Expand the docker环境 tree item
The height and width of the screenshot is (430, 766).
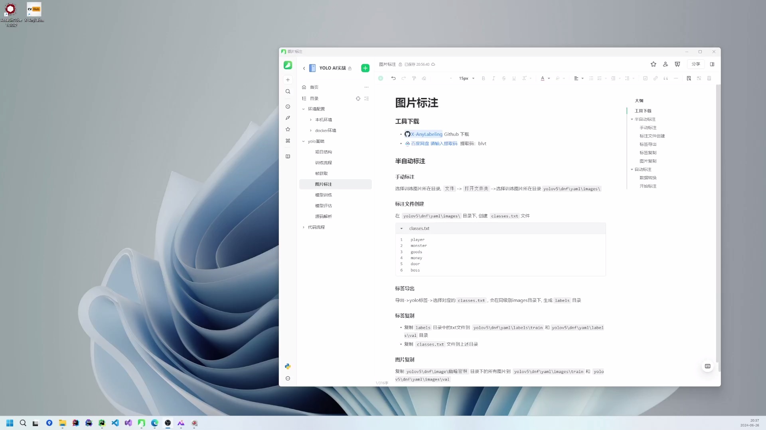tap(311, 130)
